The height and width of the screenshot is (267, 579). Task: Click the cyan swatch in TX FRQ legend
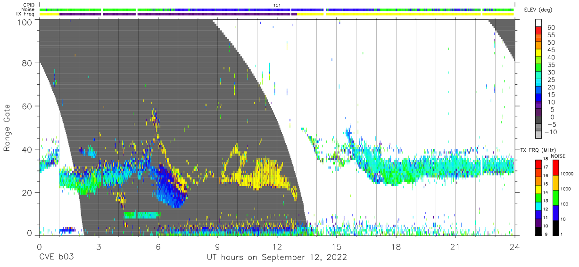click(x=538, y=205)
